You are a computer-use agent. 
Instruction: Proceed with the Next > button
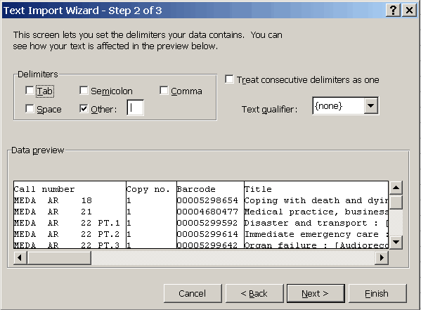coord(316,293)
